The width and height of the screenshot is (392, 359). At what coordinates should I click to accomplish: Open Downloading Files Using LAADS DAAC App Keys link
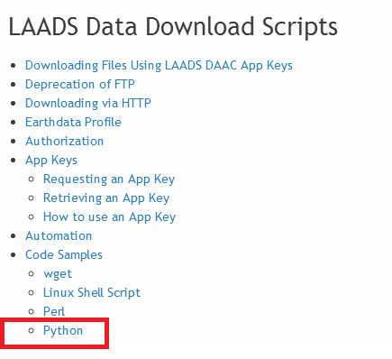(x=159, y=66)
